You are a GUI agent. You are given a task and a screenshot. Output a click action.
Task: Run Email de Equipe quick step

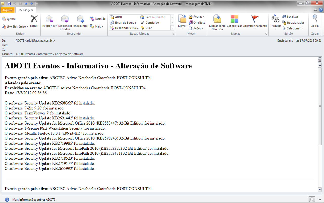[x=123, y=23]
